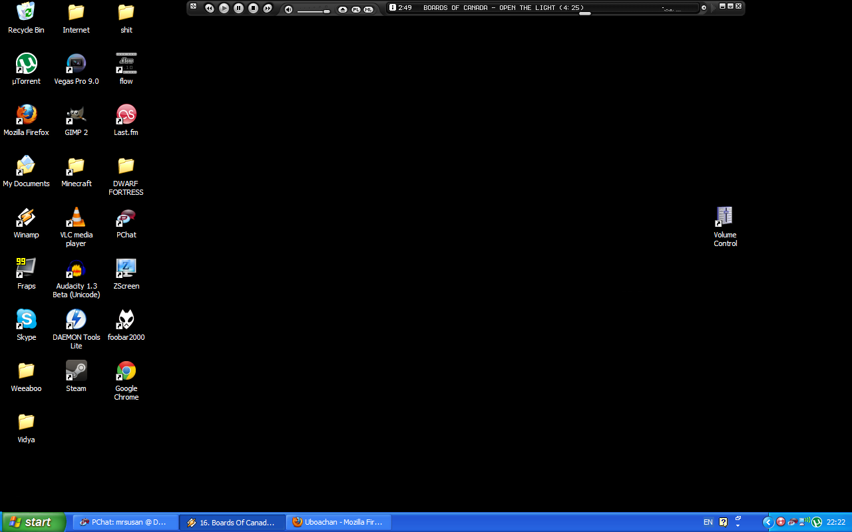Click the Winamp play button
The image size is (852, 532).
click(224, 8)
